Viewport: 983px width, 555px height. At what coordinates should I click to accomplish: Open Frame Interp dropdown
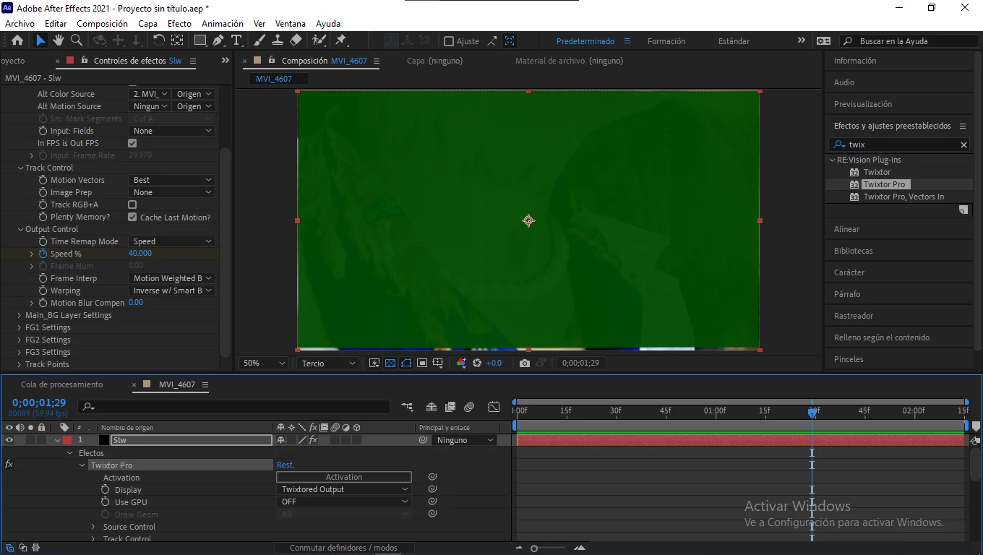(x=172, y=278)
